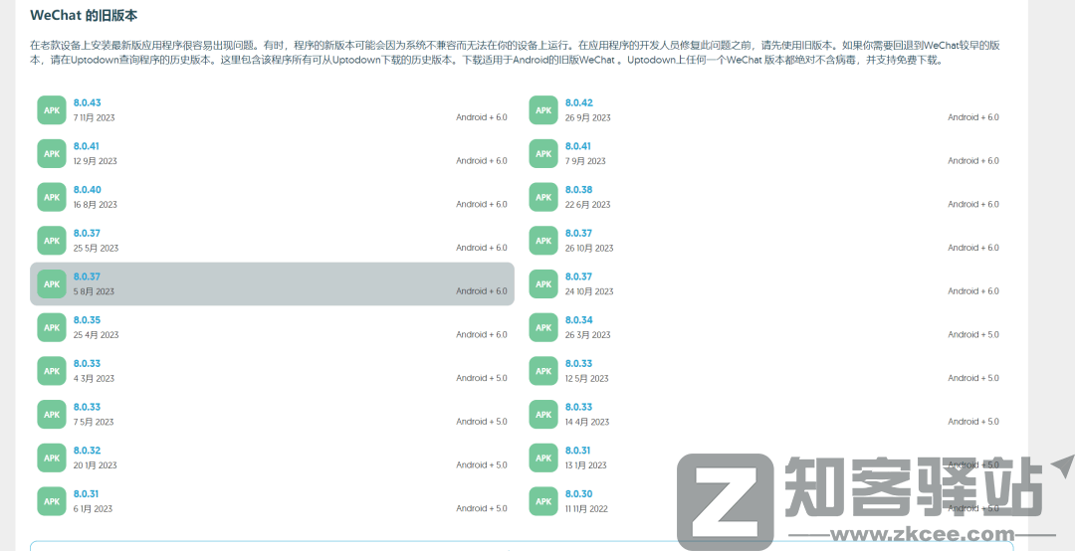Open the 8.0.37 version link dated 25 5月 2023
Viewport: 1075px width, 551px height.
click(87, 234)
